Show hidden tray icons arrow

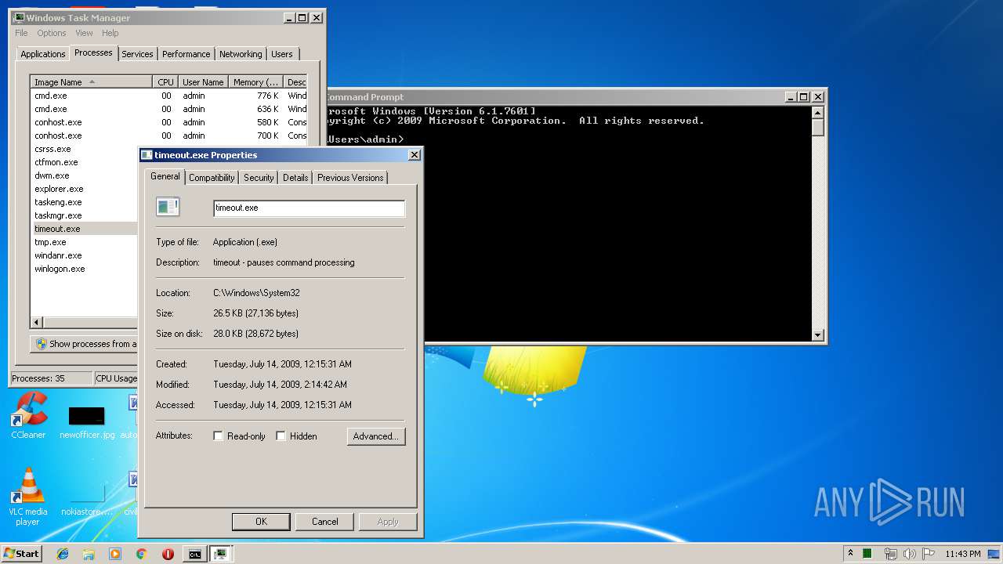point(850,554)
